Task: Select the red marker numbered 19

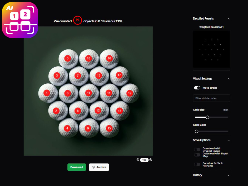Action: (130, 93)
